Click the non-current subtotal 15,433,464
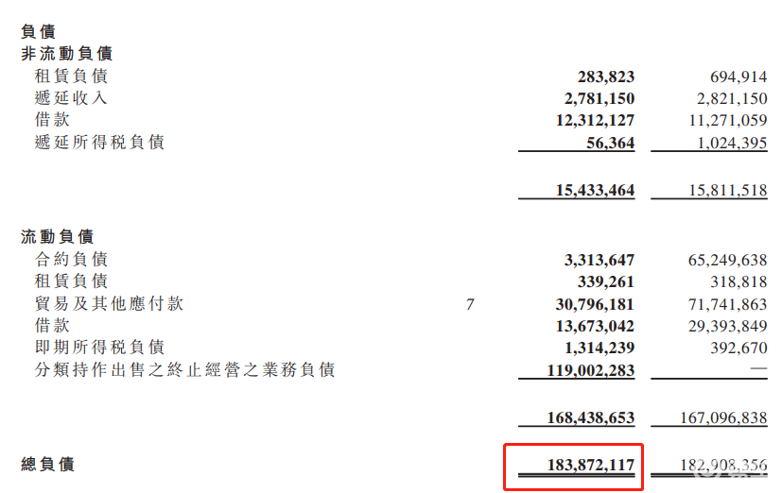This screenshot has height=493, width=782. coord(595,191)
